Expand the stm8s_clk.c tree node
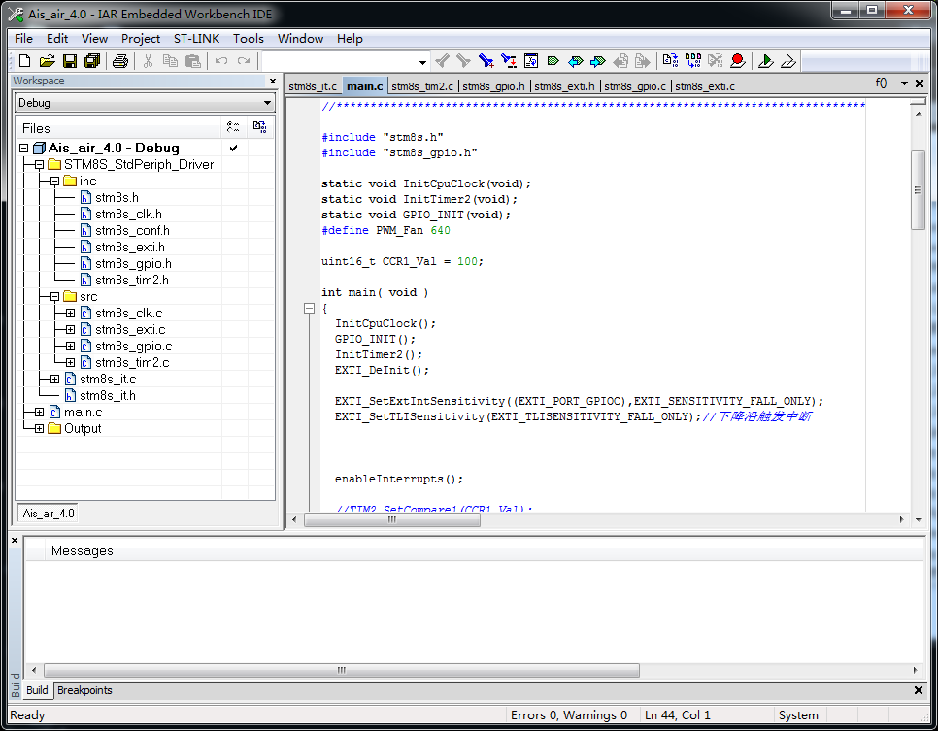The image size is (938, 731). point(71,314)
